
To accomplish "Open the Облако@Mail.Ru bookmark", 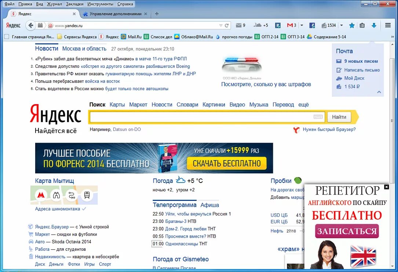I will [193, 37].
